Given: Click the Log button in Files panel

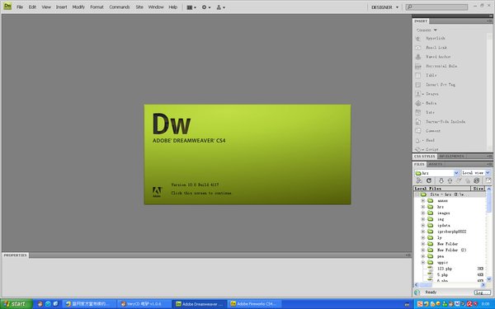Looking at the screenshot, I should tap(482, 293).
